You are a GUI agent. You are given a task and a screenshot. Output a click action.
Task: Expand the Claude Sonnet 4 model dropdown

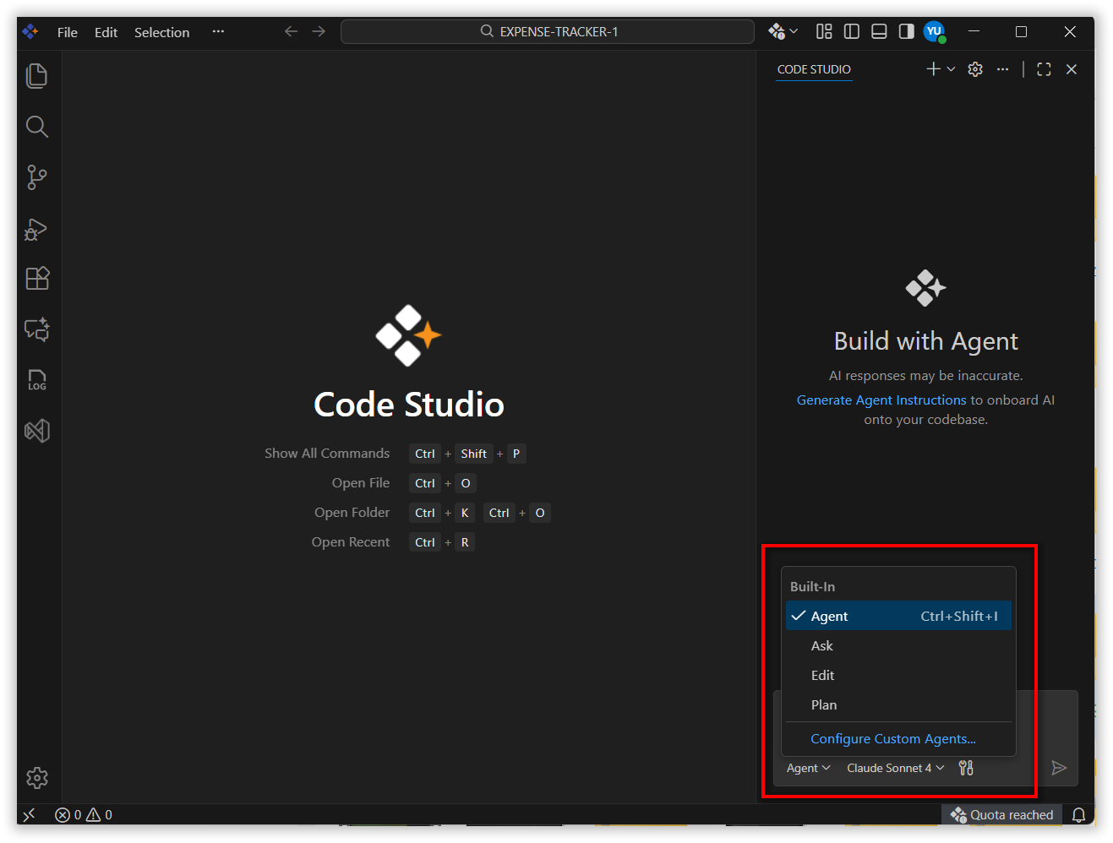point(895,768)
